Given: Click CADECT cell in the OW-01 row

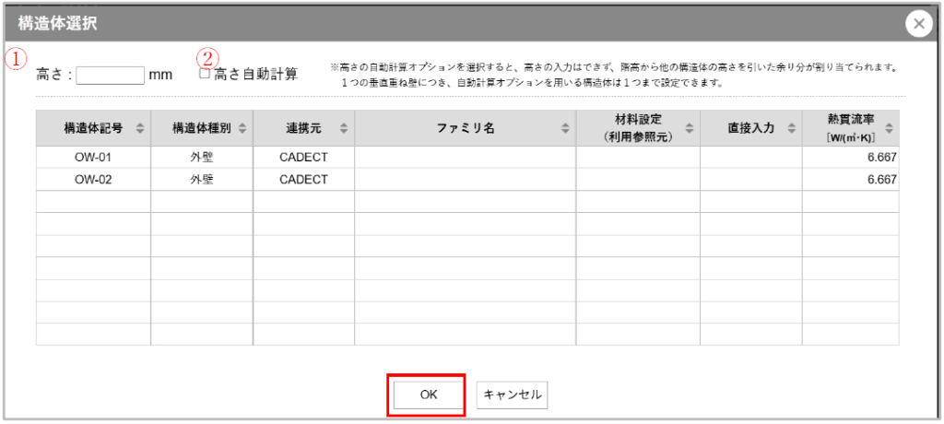Looking at the screenshot, I should click(x=303, y=158).
